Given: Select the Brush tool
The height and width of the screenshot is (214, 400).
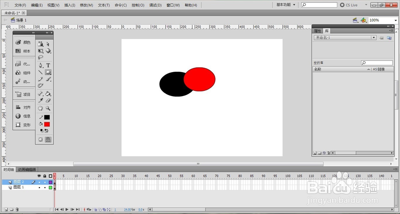Looking at the screenshot, I should coord(48,79).
